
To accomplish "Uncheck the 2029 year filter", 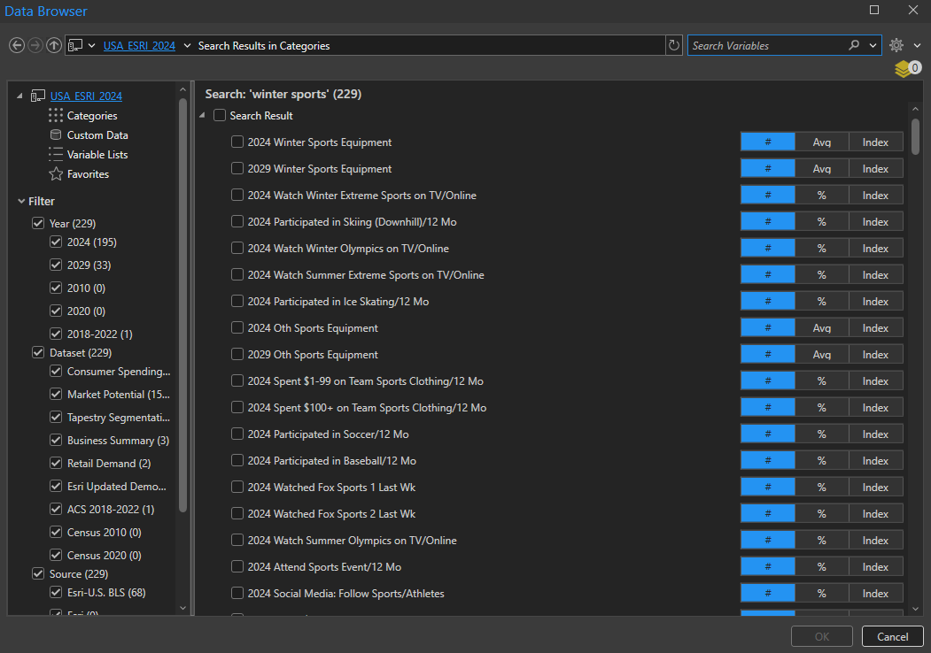I will pos(56,265).
